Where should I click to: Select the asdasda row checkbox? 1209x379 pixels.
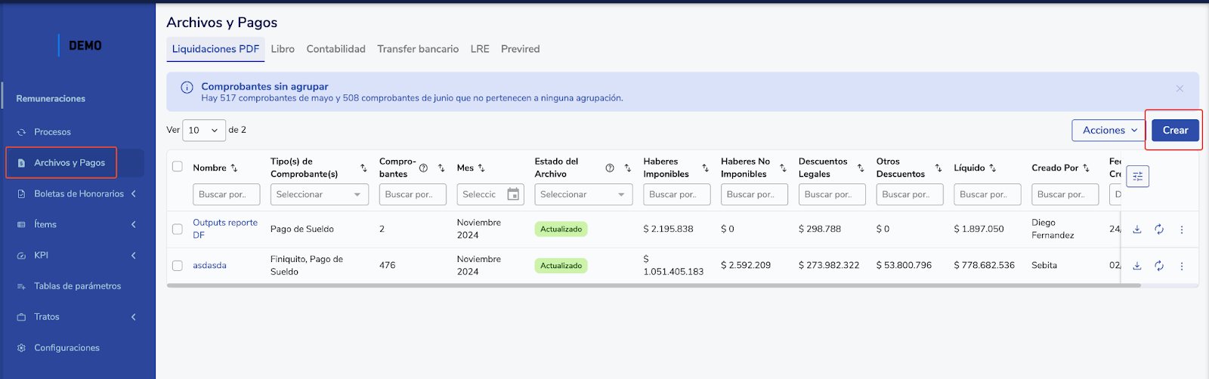tap(178, 266)
